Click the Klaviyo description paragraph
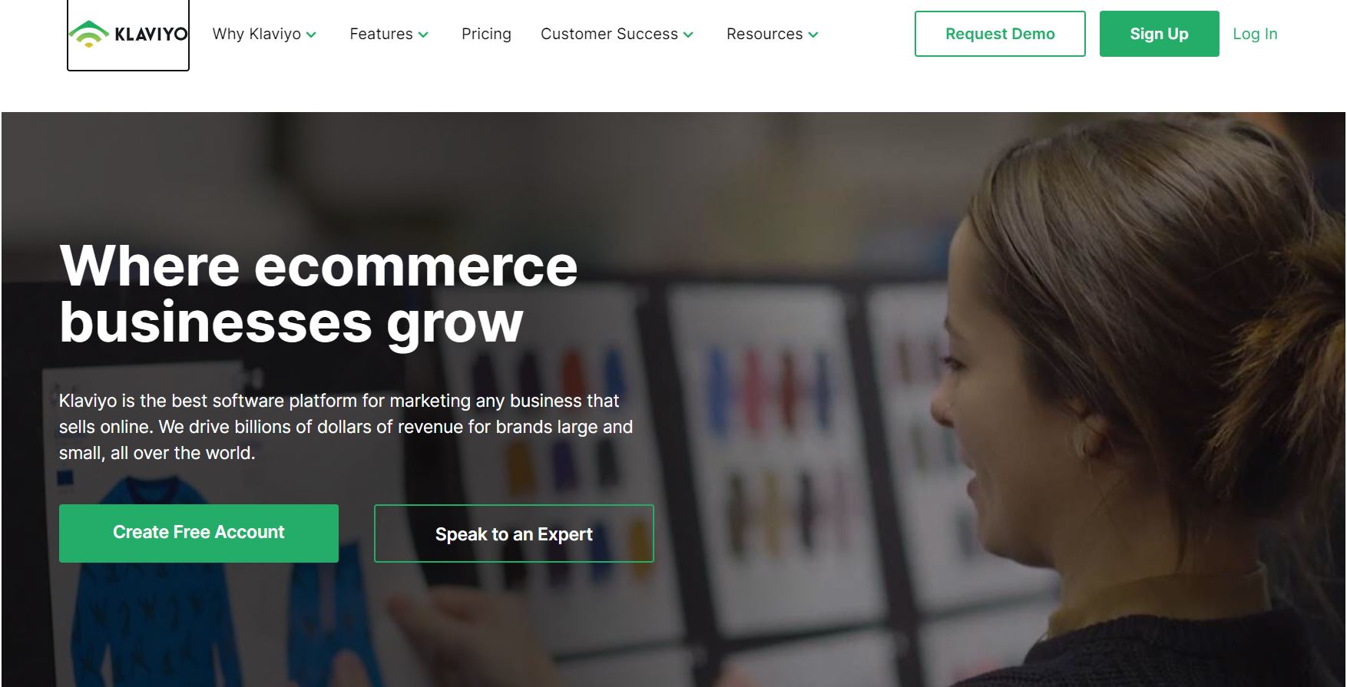The width and height of the screenshot is (1347, 687). [x=346, y=427]
